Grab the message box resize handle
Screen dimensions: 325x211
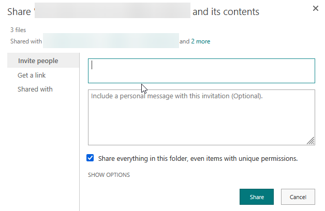311,141
